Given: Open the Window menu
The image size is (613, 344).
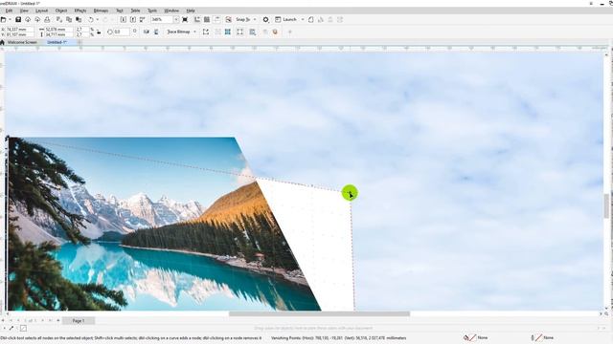Looking at the screenshot, I should click(171, 11).
